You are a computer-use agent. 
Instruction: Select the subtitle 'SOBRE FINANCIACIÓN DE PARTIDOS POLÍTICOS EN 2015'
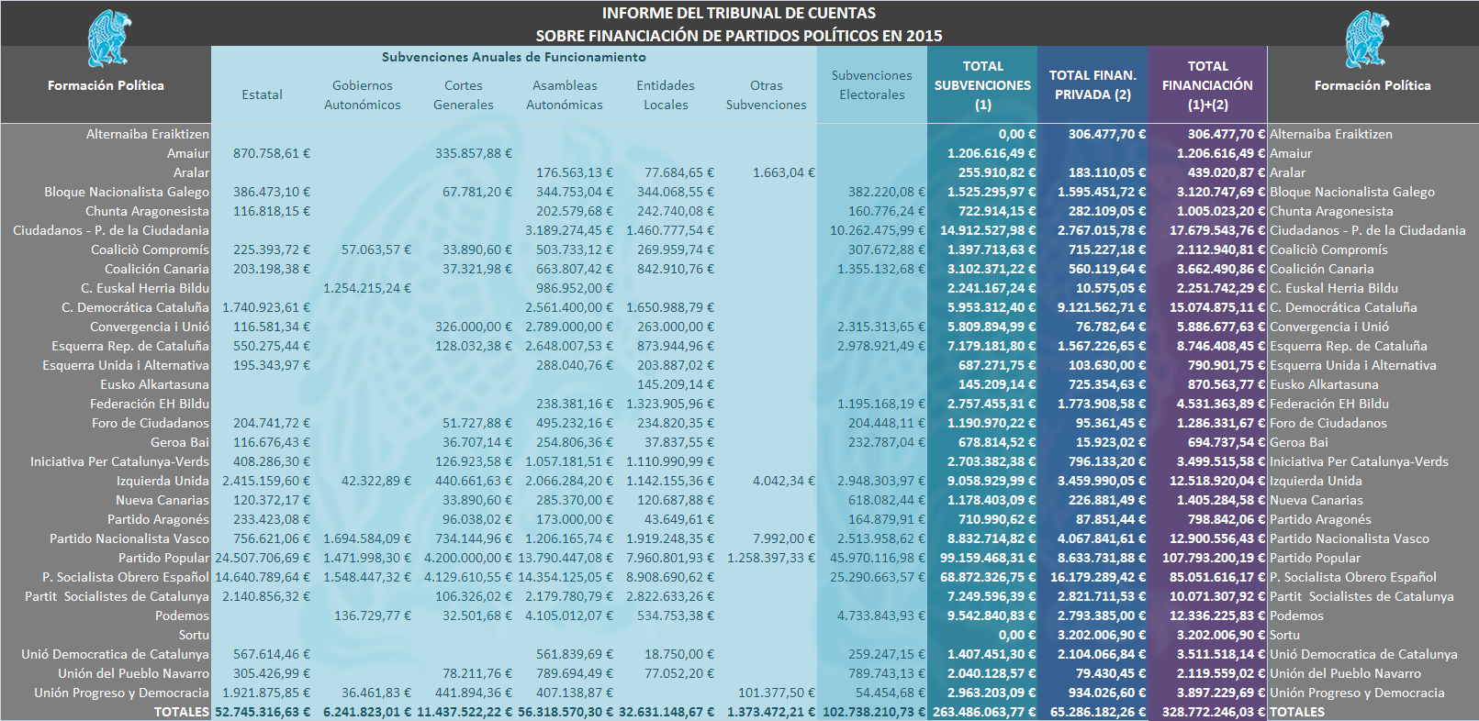(x=739, y=36)
